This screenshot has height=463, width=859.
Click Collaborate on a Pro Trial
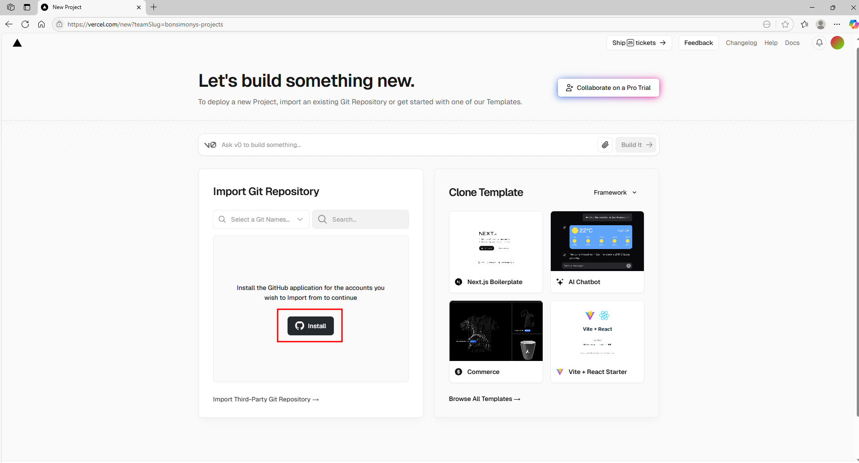tap(608, 88)
